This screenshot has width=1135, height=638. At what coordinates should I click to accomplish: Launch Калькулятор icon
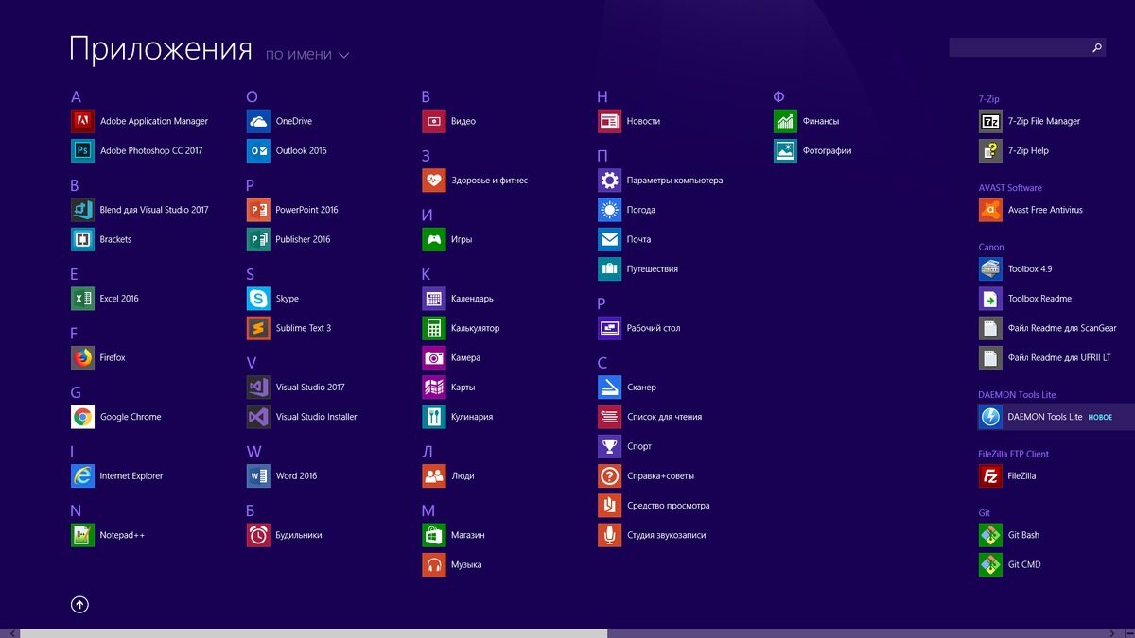pos(434,328)
